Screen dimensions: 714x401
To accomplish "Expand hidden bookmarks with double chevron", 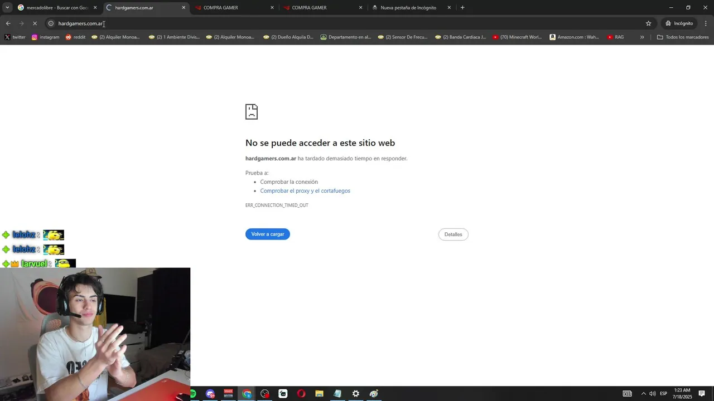I will click(x=642, y=37).
